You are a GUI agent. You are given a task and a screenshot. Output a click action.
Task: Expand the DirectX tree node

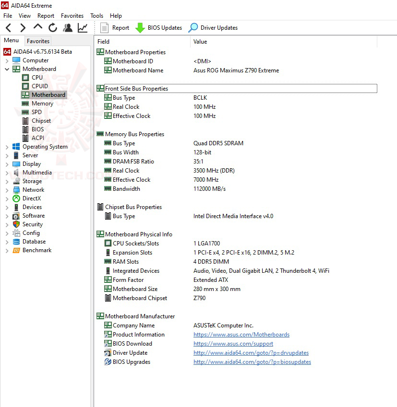7,199
